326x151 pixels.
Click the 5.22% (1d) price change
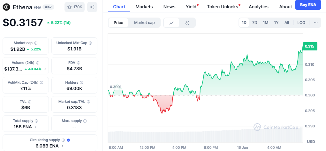pyautogui.click(x=59, y=23)
